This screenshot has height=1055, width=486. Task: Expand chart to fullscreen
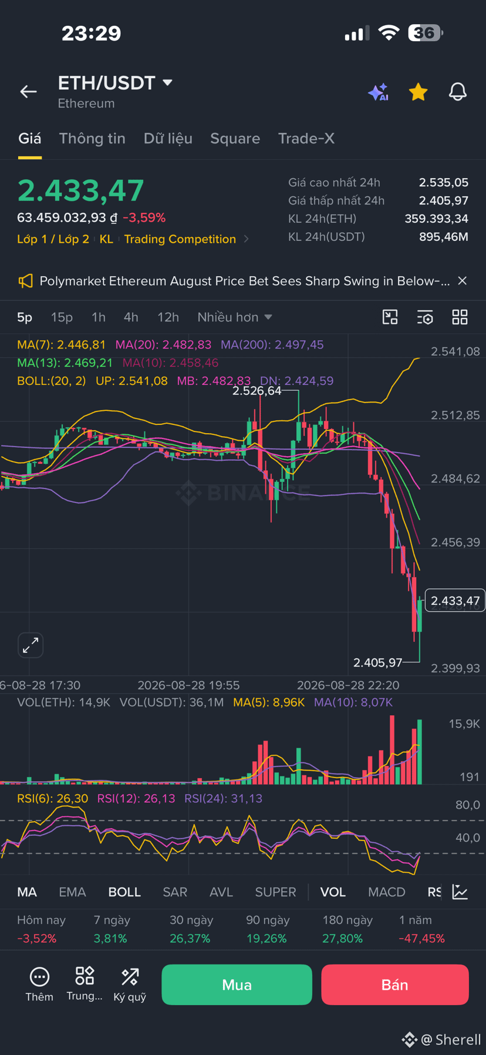click(x=31, y=645)
